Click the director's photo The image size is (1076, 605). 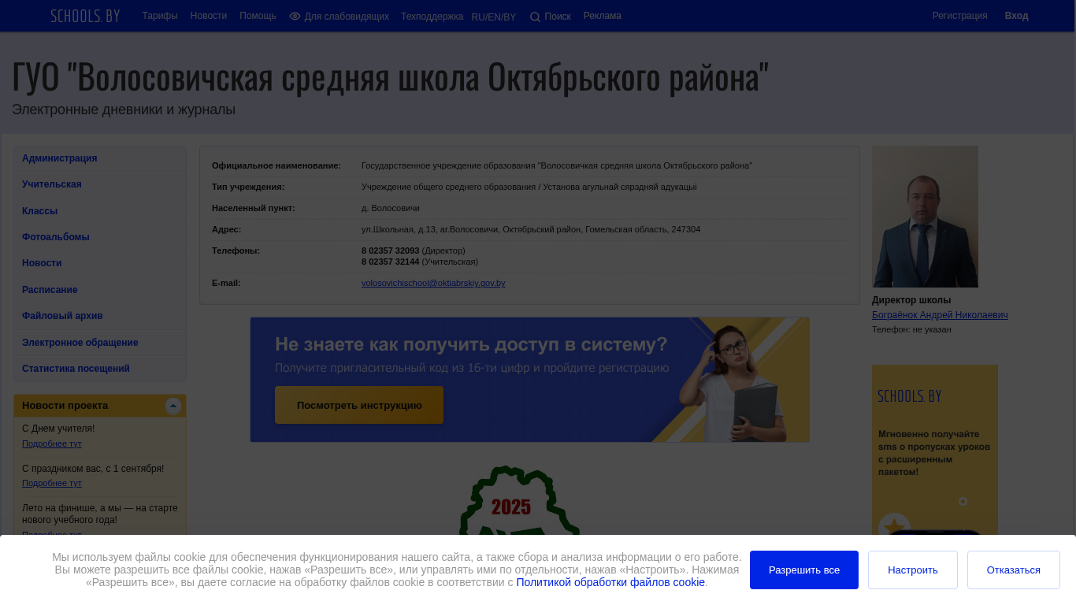[x=925, y=217]
